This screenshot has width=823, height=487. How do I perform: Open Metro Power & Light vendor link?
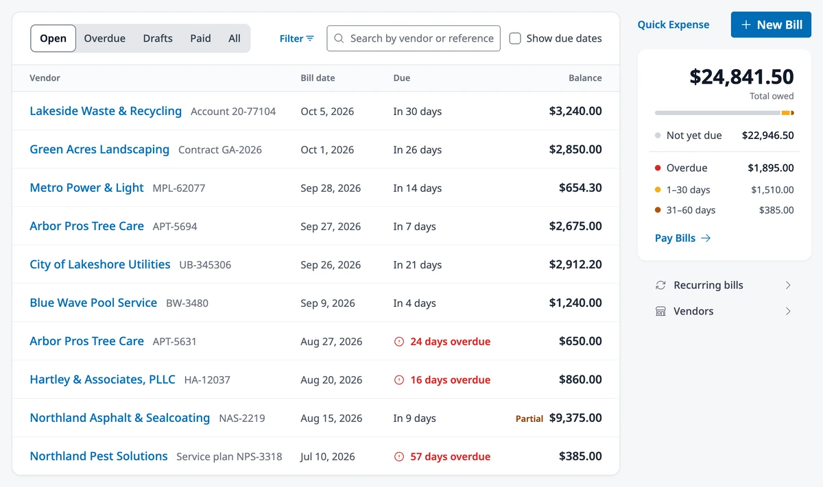click(86, 188)
